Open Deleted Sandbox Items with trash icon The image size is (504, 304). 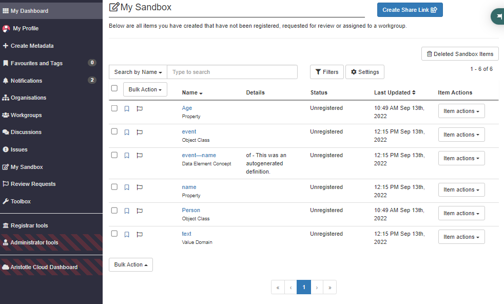pyautogui.click(x=460, y=54)
